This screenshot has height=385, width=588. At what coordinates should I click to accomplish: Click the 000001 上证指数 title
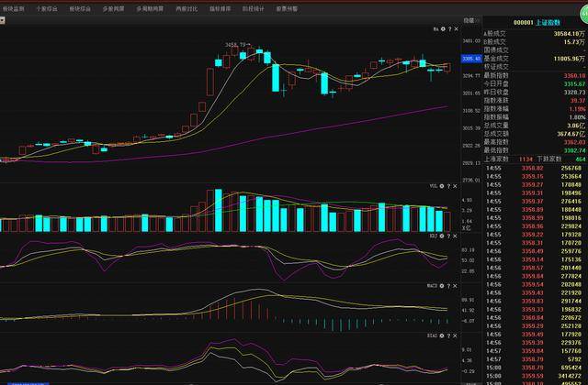(x=536, y=22)
